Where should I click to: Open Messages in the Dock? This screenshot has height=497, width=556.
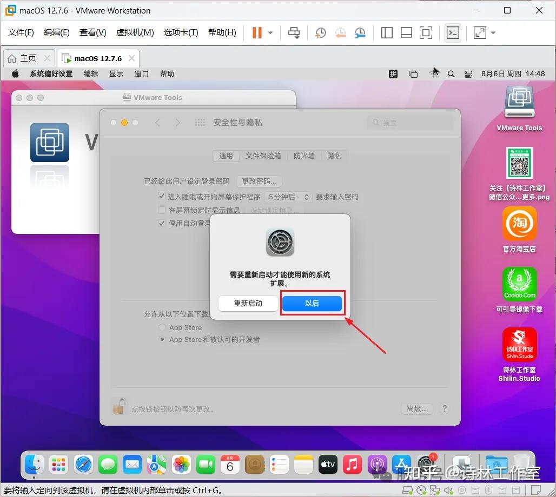point(108,465)
